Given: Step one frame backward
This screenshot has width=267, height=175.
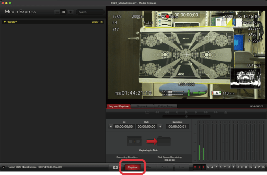Looking at the screenshot, I should 177,112.
